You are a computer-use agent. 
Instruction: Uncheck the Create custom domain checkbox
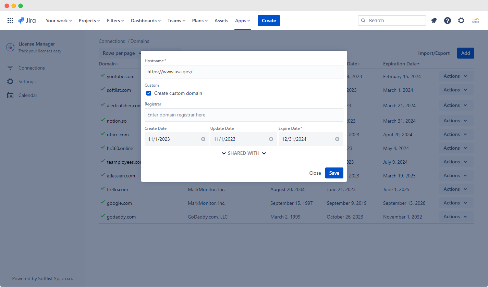(149, 93)
